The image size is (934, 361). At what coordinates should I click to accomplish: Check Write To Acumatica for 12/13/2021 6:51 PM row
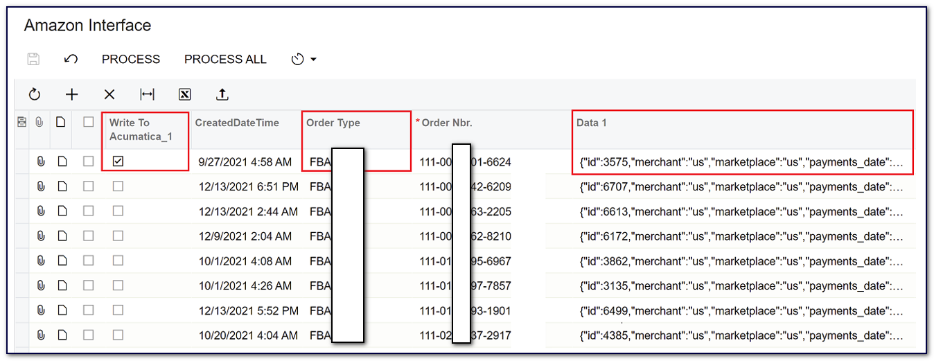point(118,186)
